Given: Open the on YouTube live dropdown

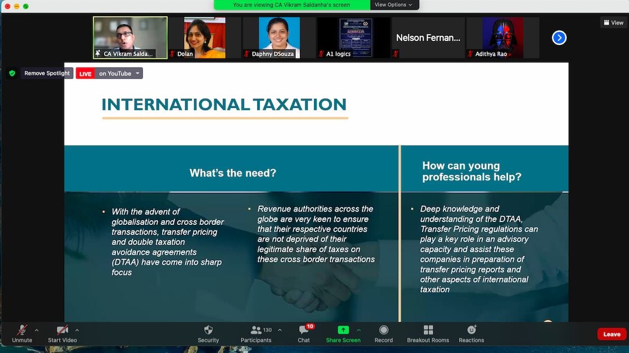Looking at the screenshot, I should point(137,73).
